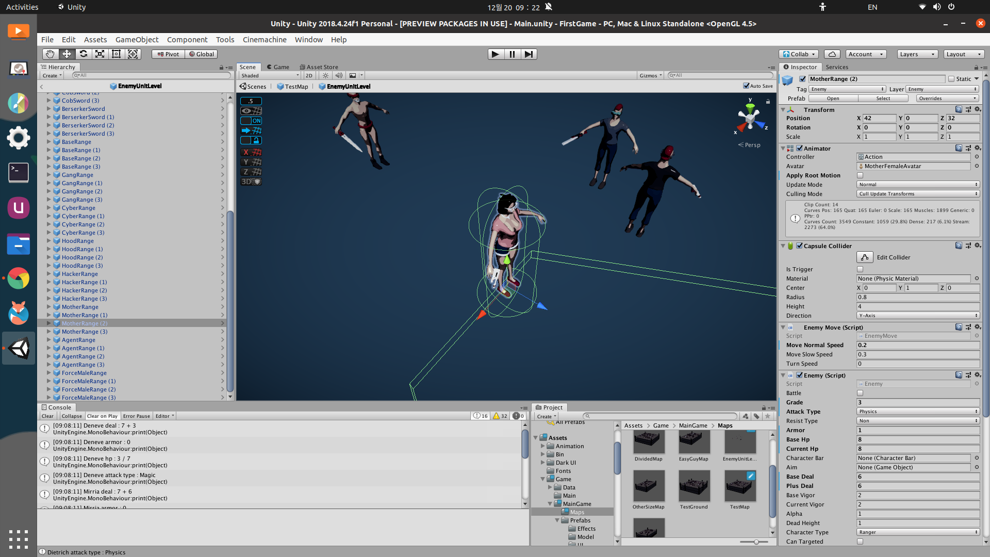The width and height of the screenshot is (990, 557).
Task: Toggle Collapse in Console toolbar
Action: point(72,416)
